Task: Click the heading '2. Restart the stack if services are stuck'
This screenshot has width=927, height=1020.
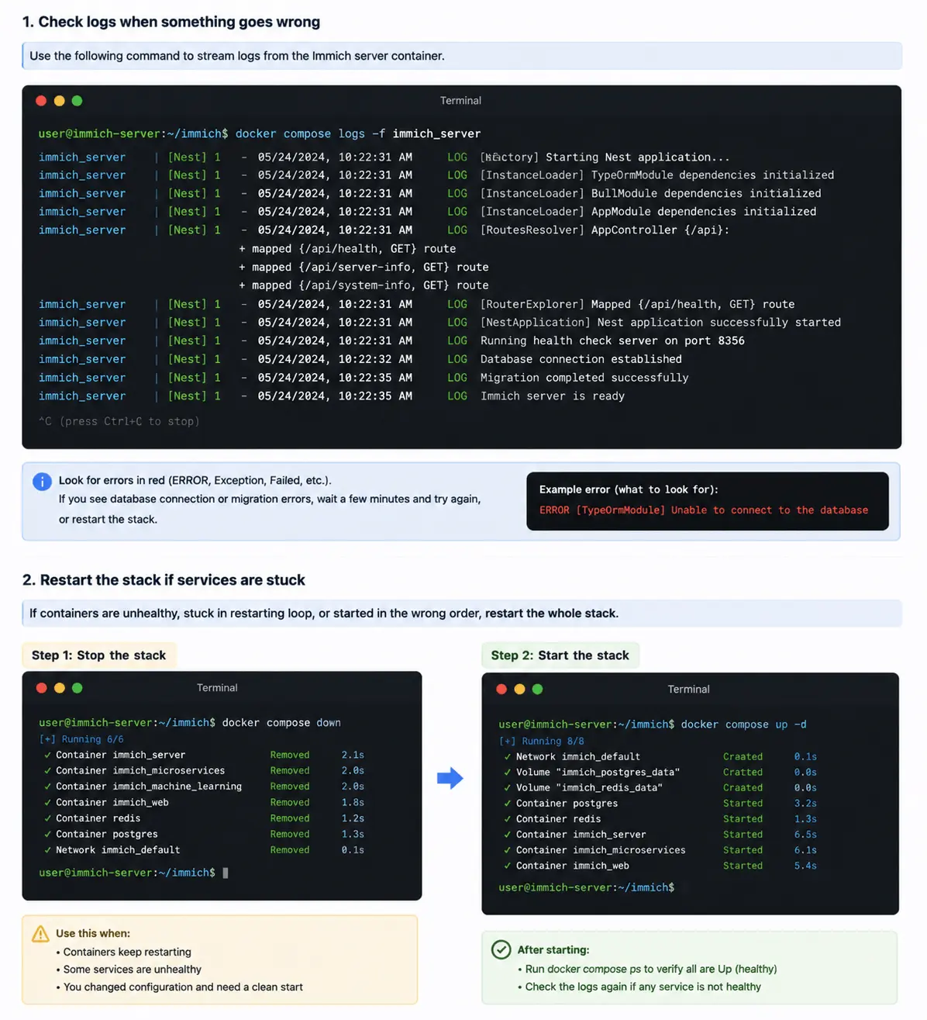Action: click(x=164, y=580)
